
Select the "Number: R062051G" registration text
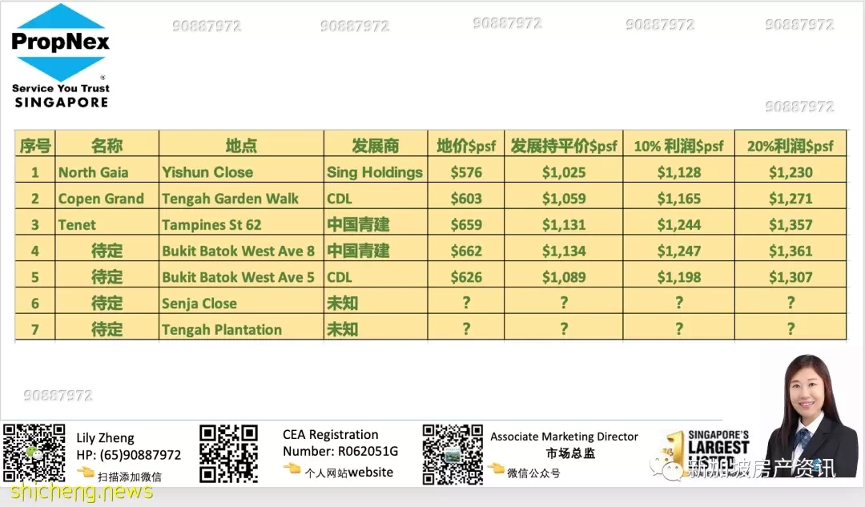tap(340, 451)
